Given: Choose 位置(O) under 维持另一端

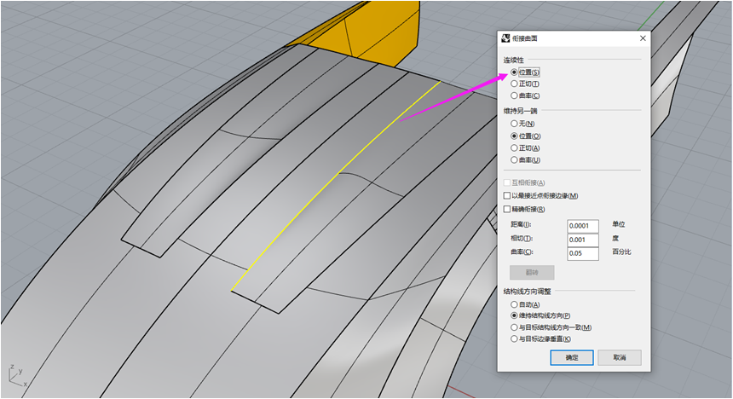Looking at the screenshot, I should (514, 136).
